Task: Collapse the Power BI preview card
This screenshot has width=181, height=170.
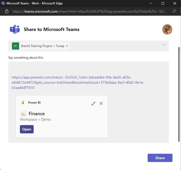Action: pyautogui.click(x=93, y=104)
